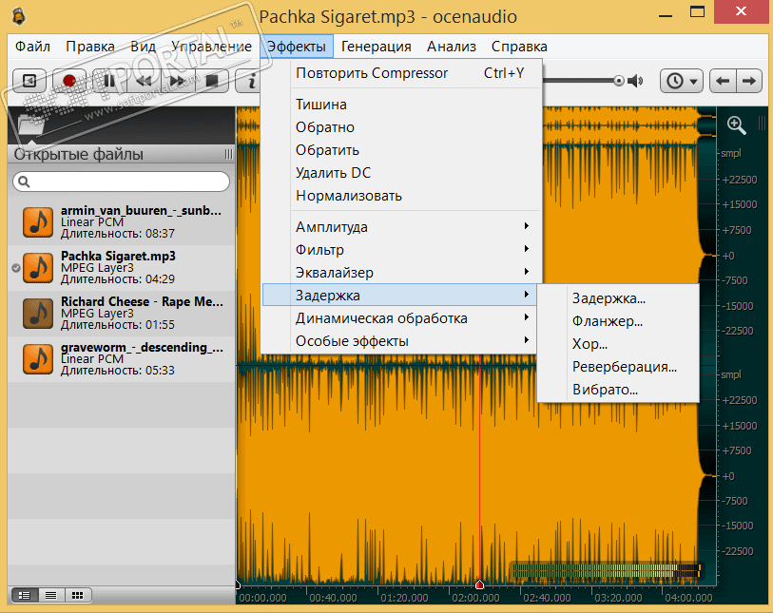Click highlighted Задержка submenu entry
Image resolution: width=773 pixels, height=613 pixels.
point(401,296)
